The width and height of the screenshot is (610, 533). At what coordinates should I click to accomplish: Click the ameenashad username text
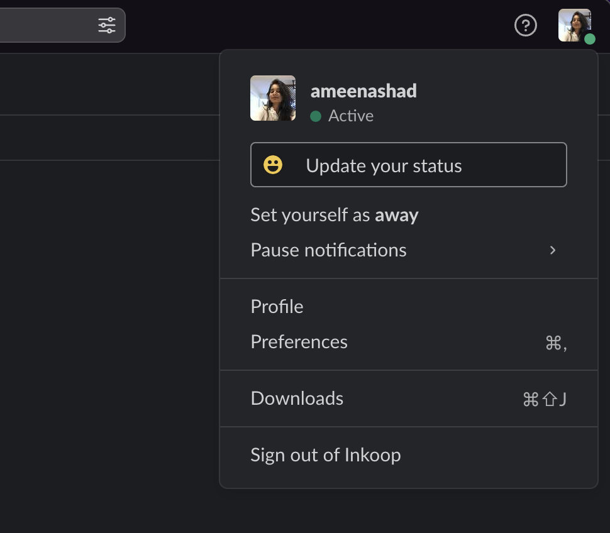[363, 91]
